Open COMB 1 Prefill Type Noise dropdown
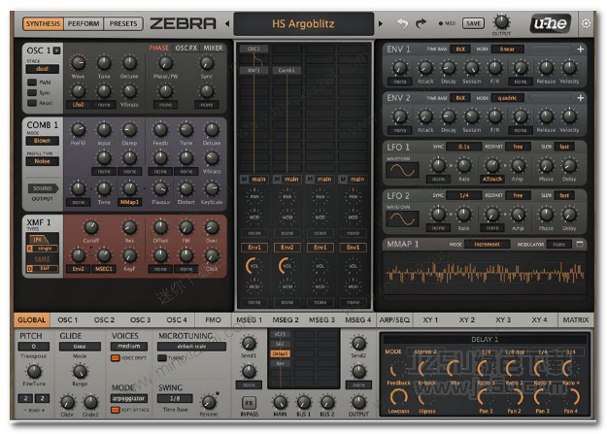607x434 pixels. [x=42, y=161]
